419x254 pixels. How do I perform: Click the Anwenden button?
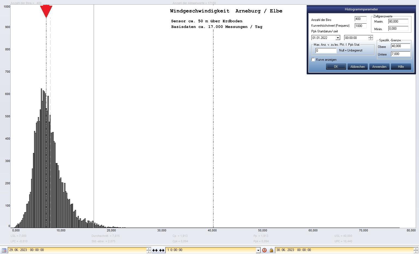click(379, 67)
